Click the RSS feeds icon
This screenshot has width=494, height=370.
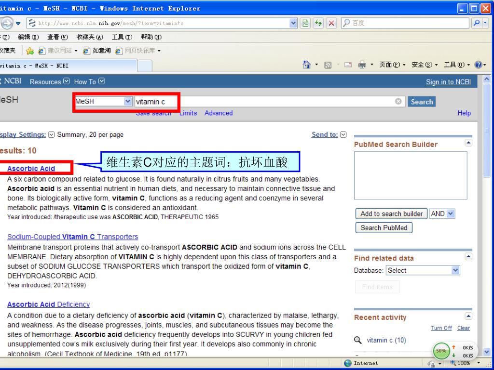[328, 65]
